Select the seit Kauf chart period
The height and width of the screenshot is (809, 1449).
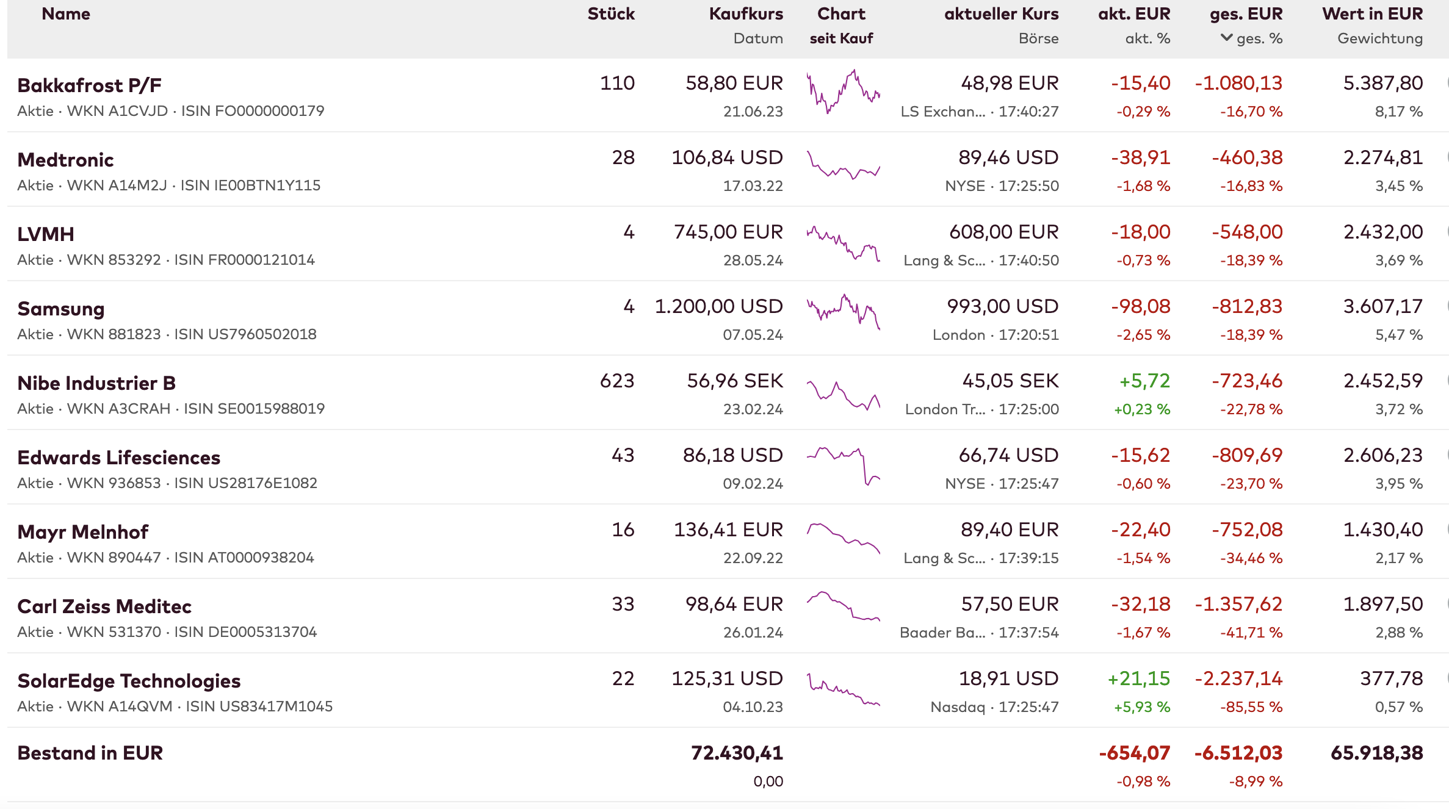click(841, 38)
